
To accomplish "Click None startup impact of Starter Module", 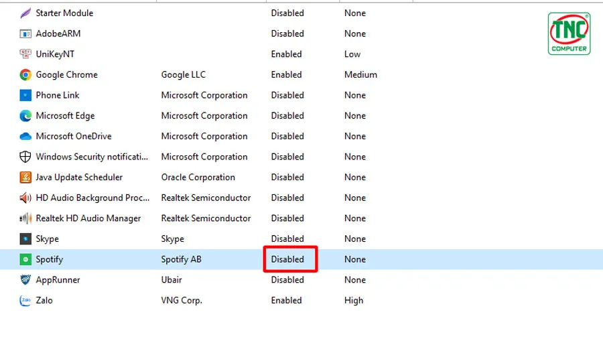I will click(355, 13).
